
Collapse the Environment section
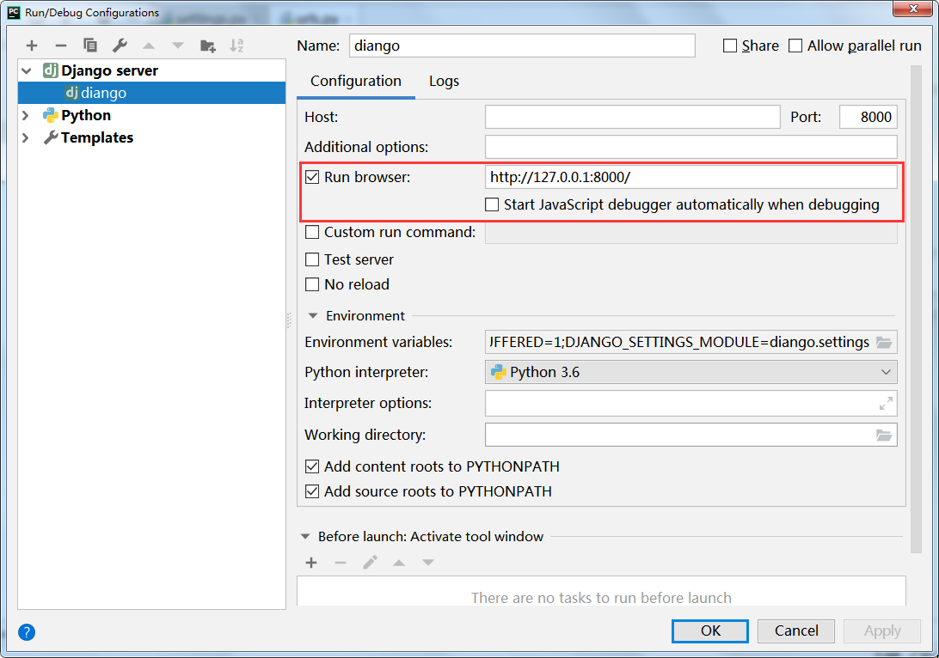click(x=313, y=315)
